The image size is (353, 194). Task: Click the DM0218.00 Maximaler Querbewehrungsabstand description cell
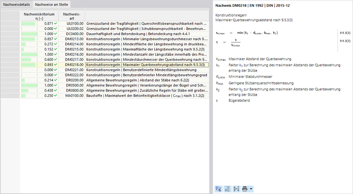(x=147, y=65)
